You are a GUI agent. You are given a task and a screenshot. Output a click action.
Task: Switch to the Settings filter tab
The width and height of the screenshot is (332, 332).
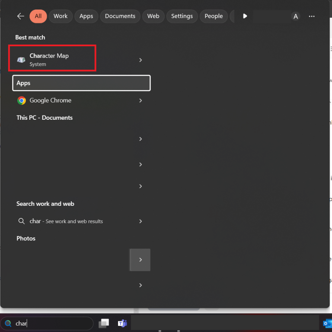coord(182,16)
